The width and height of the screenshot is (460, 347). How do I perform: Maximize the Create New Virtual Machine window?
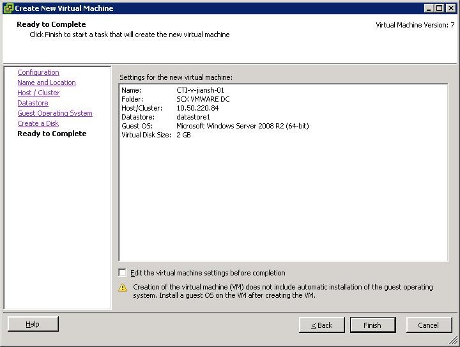(x=439, y=8)
